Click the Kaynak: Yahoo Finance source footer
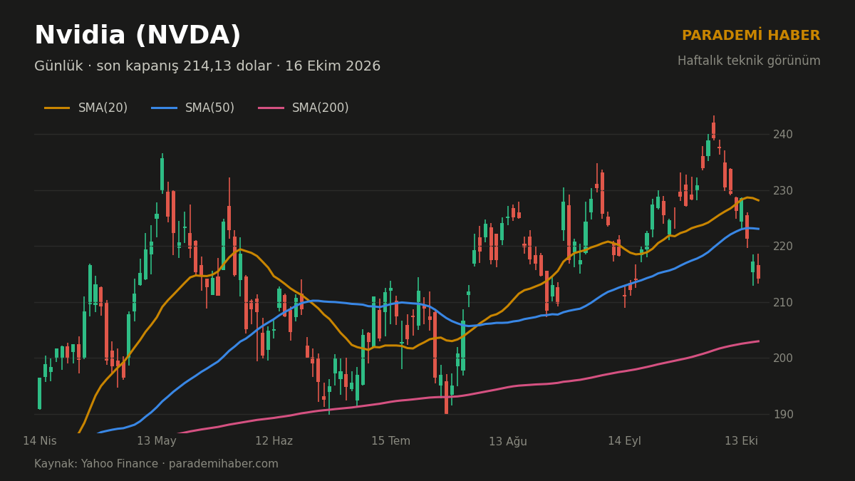 pyautogui.click(x=156, y=464)
